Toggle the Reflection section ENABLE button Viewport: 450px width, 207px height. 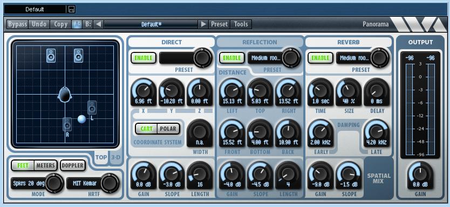tap(232, 58)
